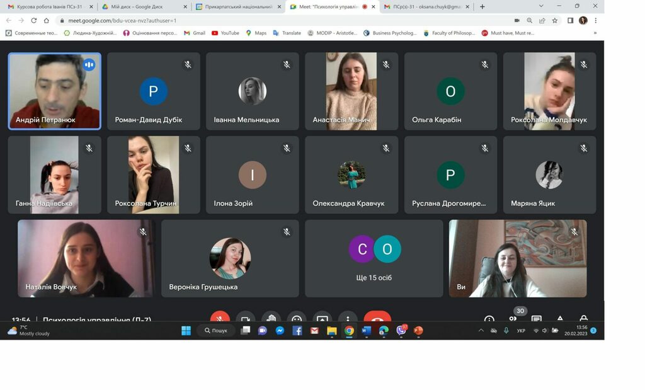The width and height of the screenshot is (645, 390).
Task: Open Microsoft Word from the taskbar
Action: coord(367,331)
